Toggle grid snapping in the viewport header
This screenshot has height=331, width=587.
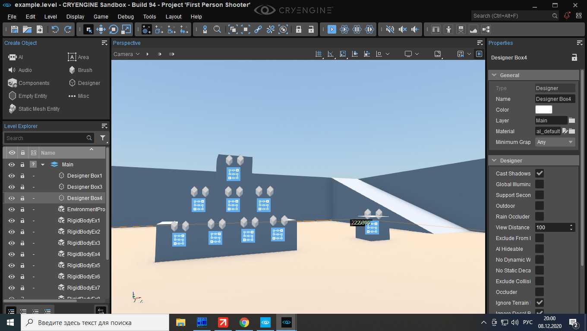319,54
